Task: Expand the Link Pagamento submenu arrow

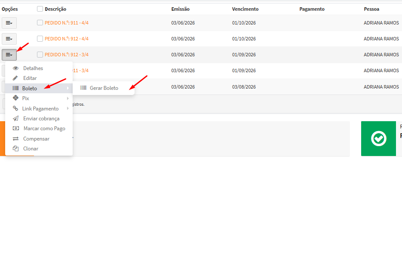Action: click(68, 108)
